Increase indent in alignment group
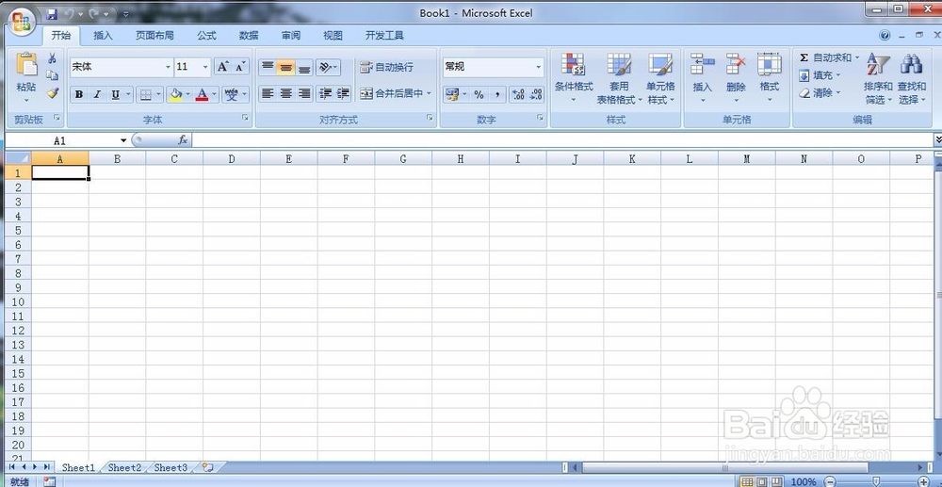The width and height of the screenshot is (942, 487). [x=343, y=93]
